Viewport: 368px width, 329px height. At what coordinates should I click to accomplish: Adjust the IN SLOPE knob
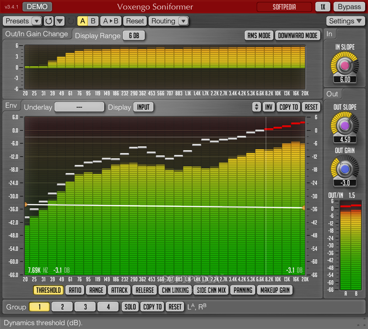[x=345, y=66]
